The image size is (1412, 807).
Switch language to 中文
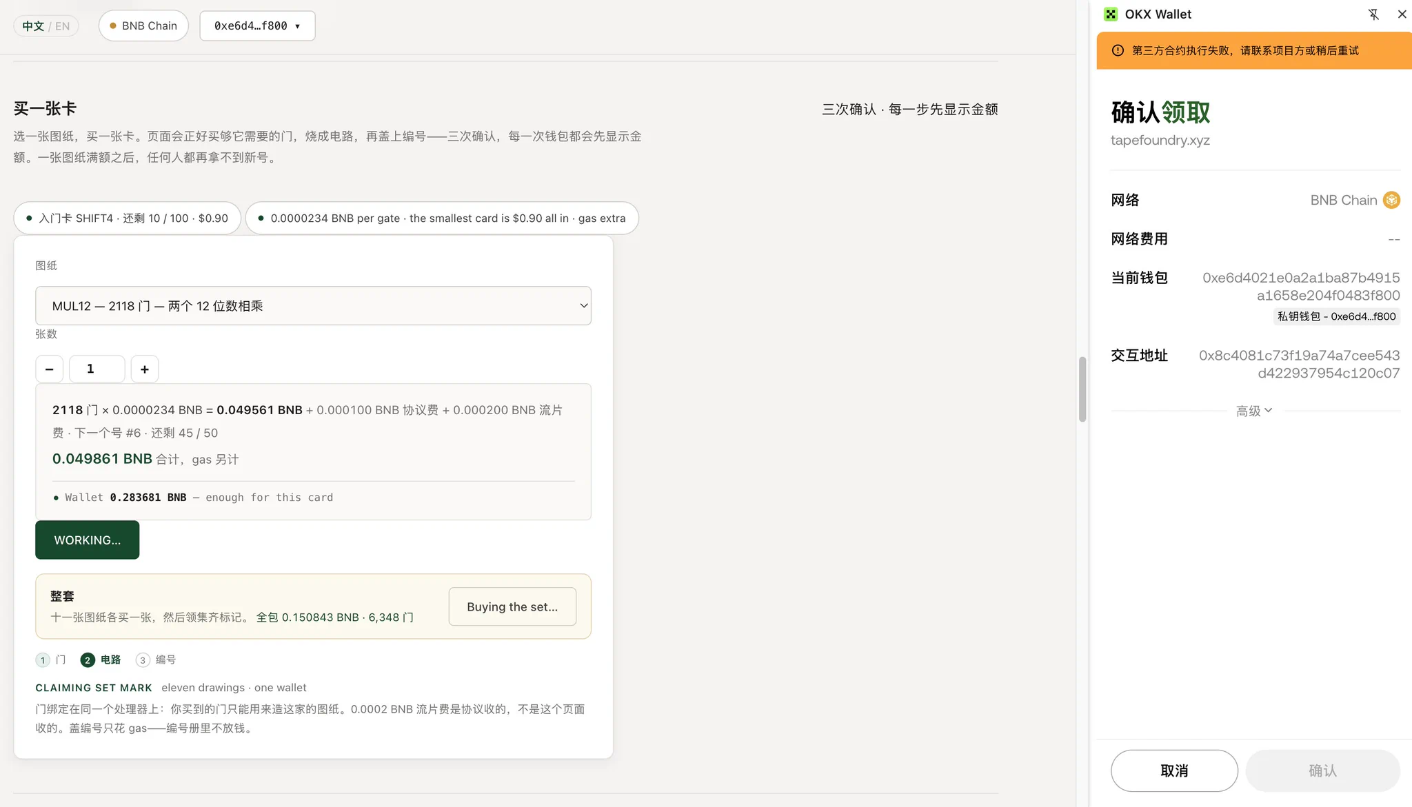point(33,26)
